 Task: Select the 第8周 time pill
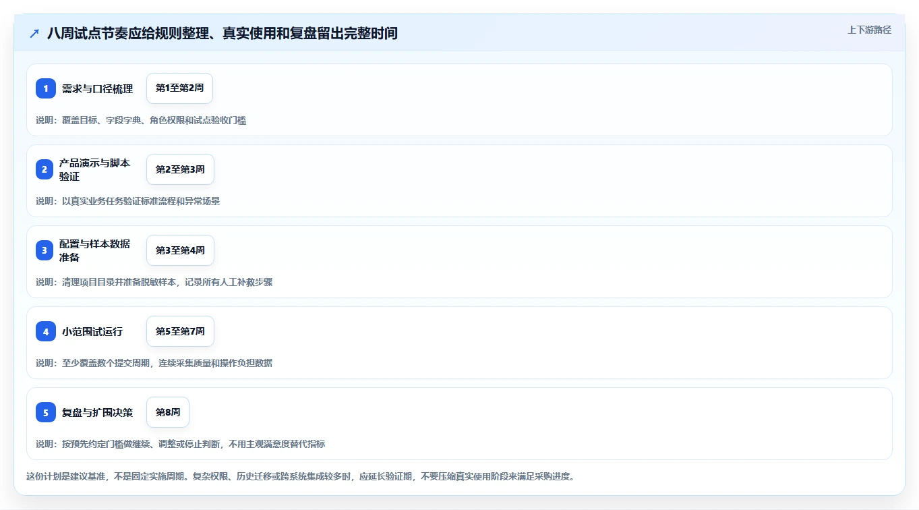[168, 412]
